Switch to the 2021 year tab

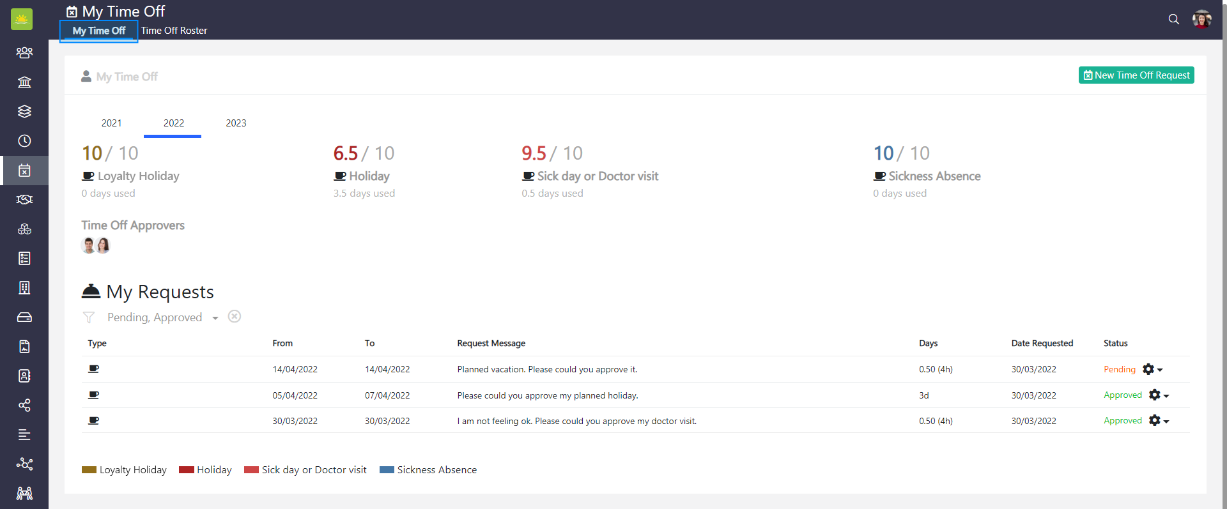(x=111, y=123)
